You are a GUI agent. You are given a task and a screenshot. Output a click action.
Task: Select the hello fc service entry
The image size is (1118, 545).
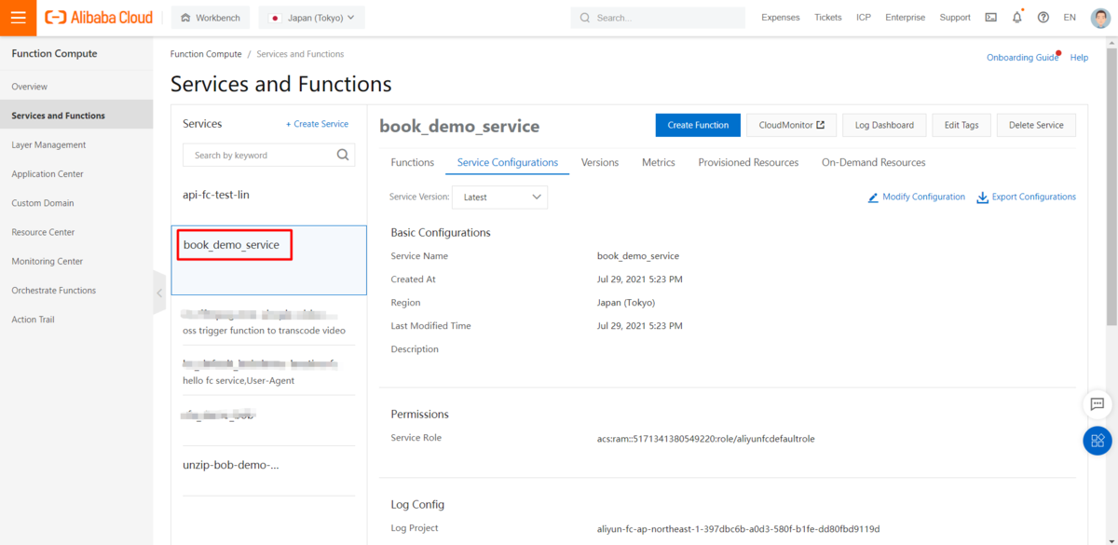tap(268, 371)
